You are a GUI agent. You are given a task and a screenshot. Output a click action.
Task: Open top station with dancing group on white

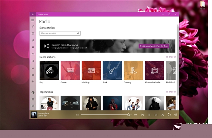pyautogui.click(x=133, y=103)
